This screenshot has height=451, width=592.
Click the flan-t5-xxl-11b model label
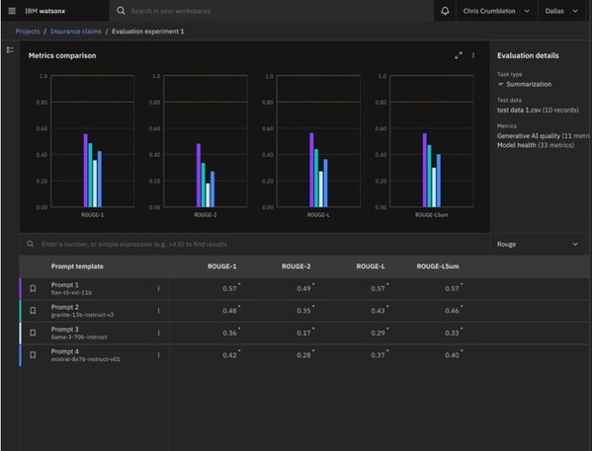(71, 293)
